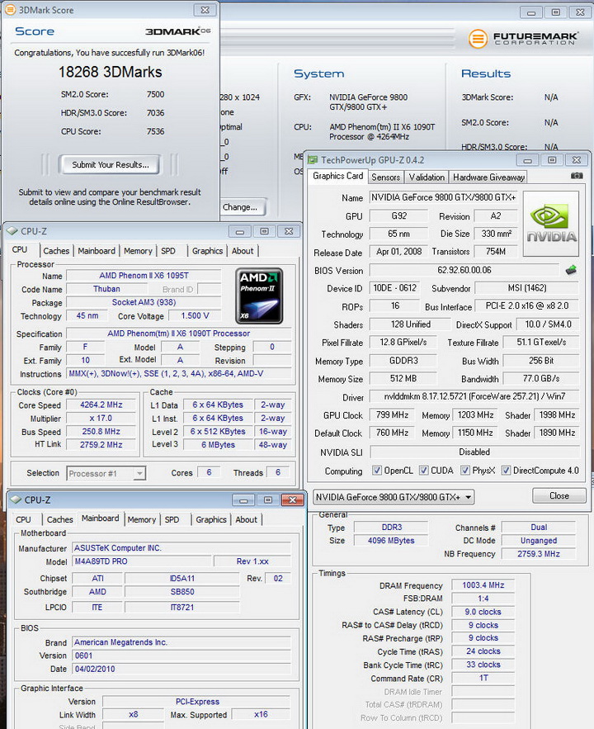Click the Driver field nvlddmkm value
The image size is (594, 729).
click(474, 396)
